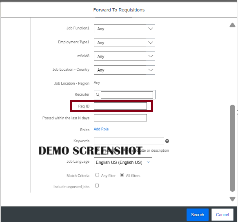Click the vertical scrollbar thumb
The image size is (238, 222).
pos(232,148)
